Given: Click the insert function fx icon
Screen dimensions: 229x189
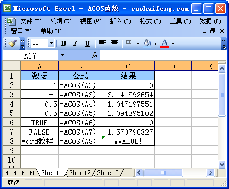Looking at the screenshot, I should pos(95,55).
